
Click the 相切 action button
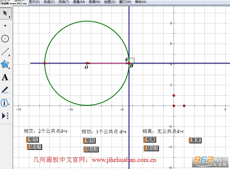tap(89, 141)
